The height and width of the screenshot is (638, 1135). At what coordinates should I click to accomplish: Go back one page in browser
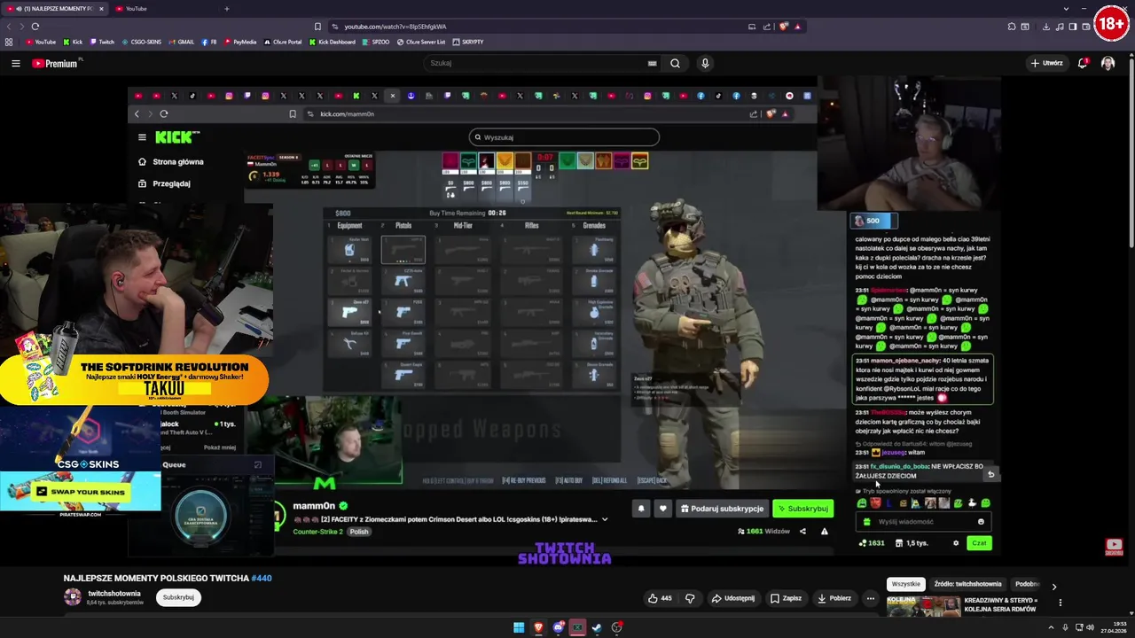click(x=9, y=27)
